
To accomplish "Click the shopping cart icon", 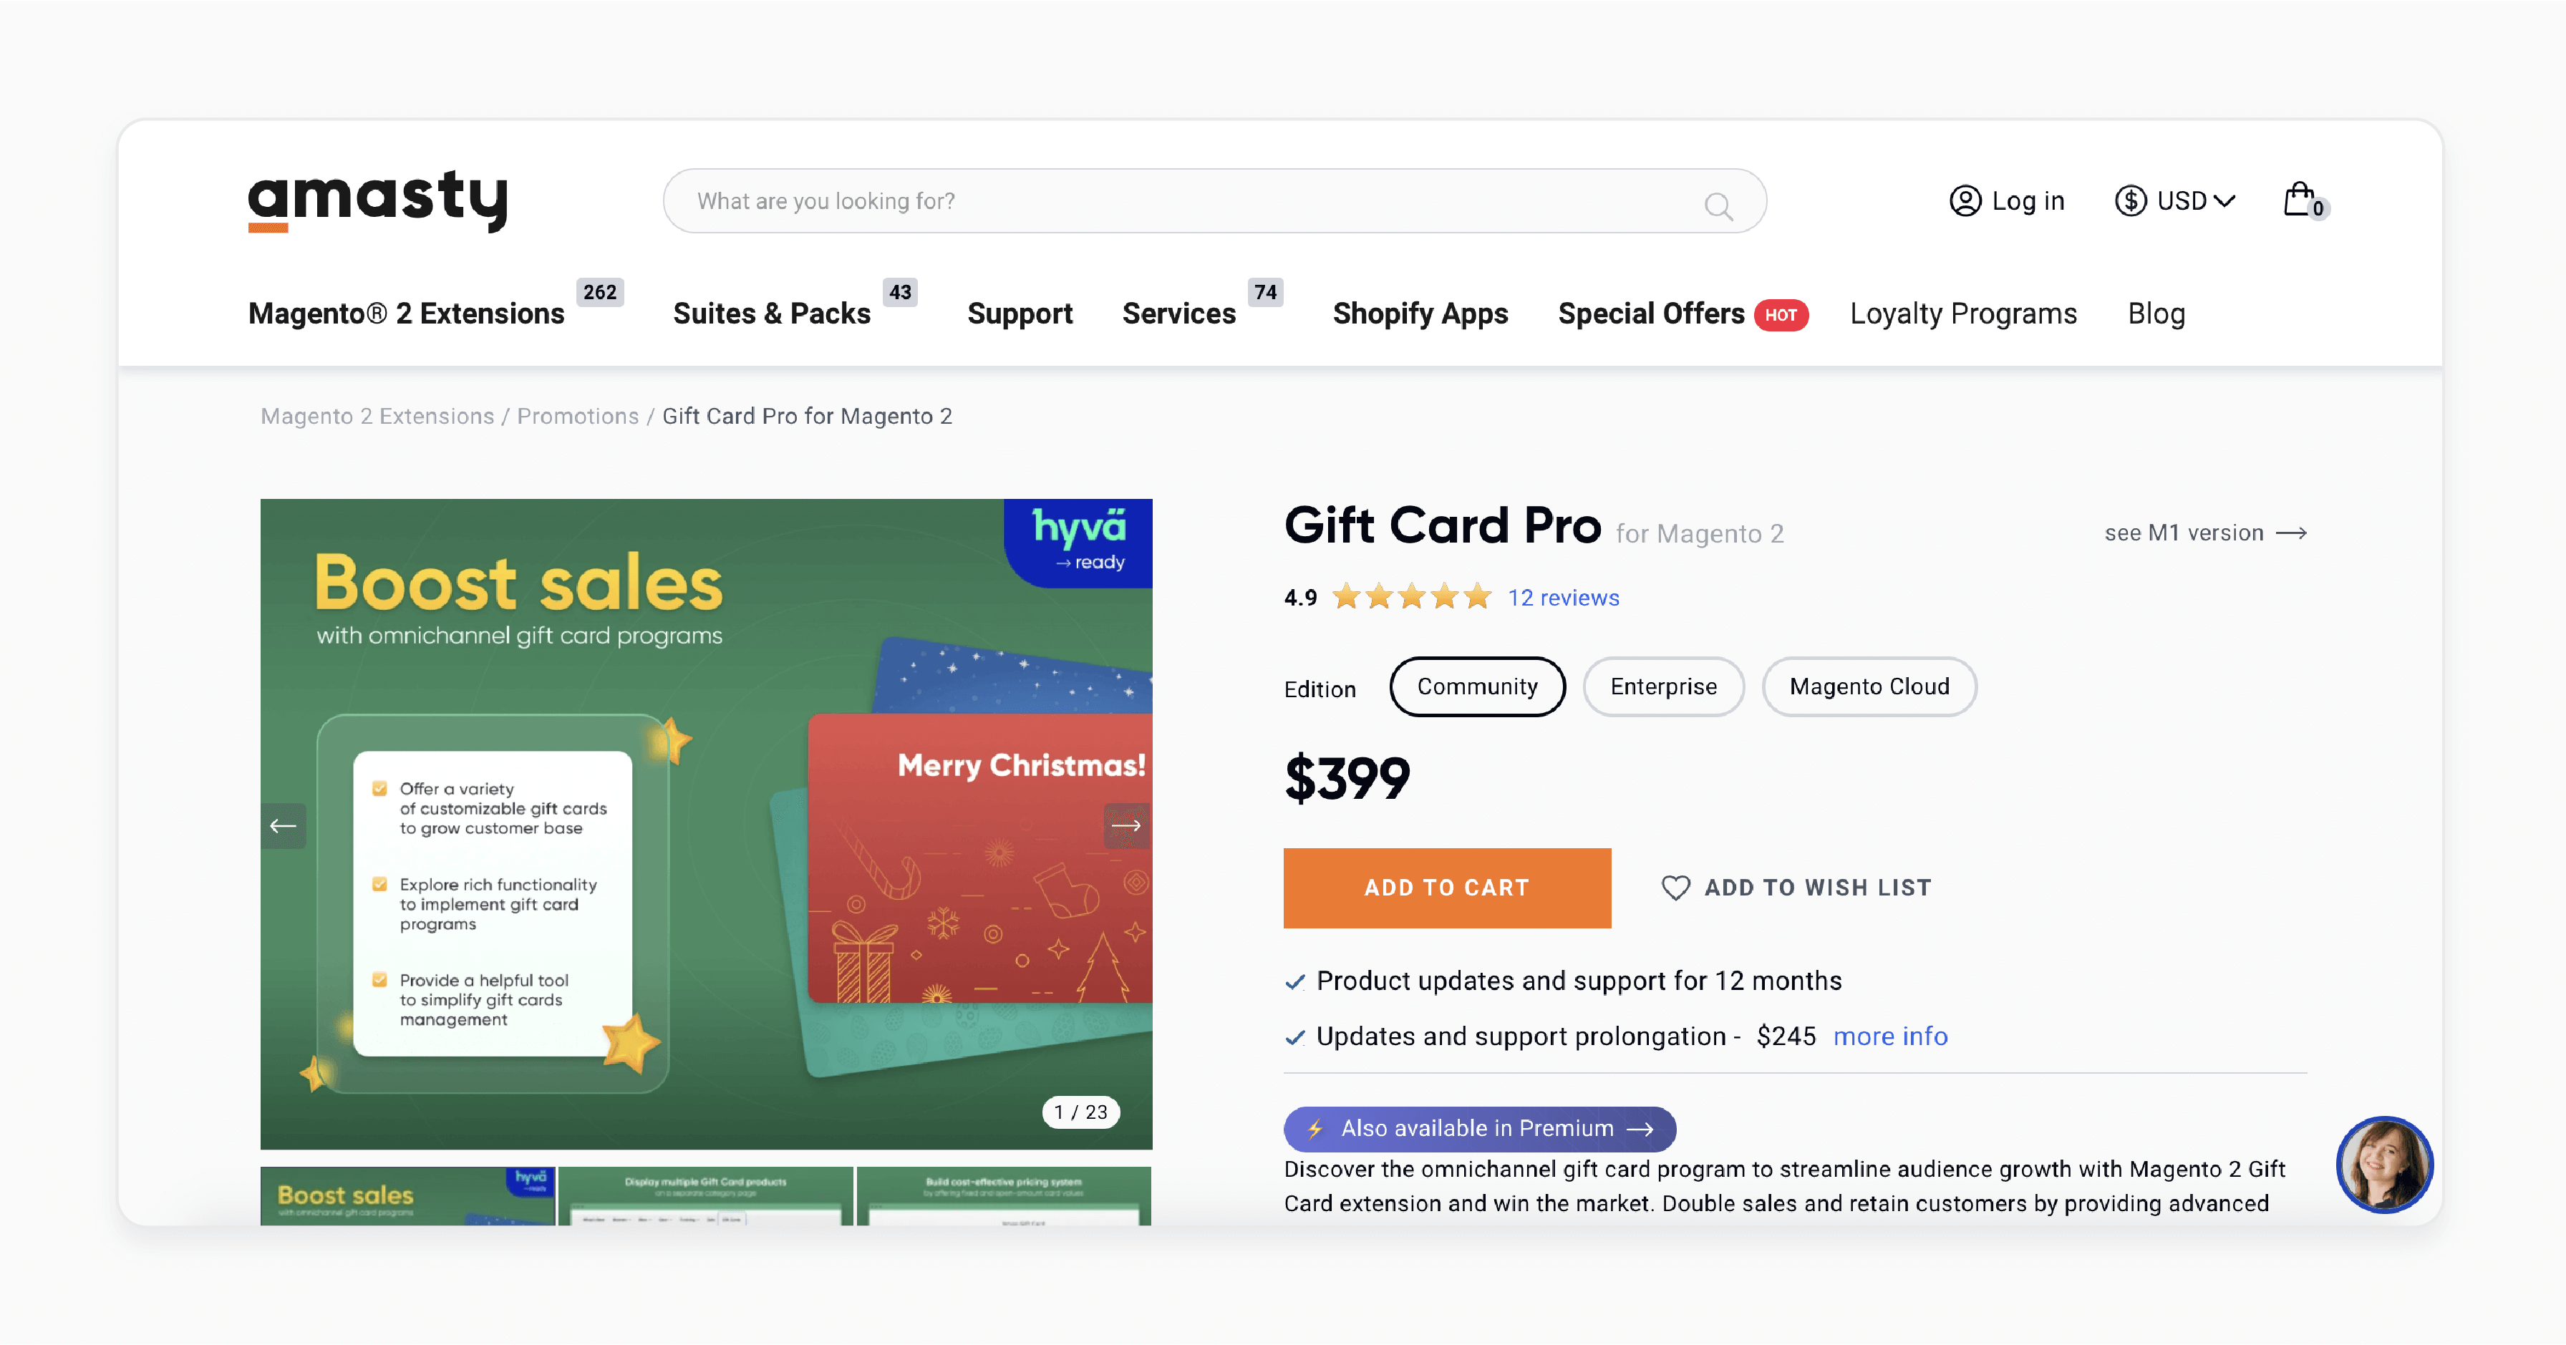I will click(x=2300, y=200).
